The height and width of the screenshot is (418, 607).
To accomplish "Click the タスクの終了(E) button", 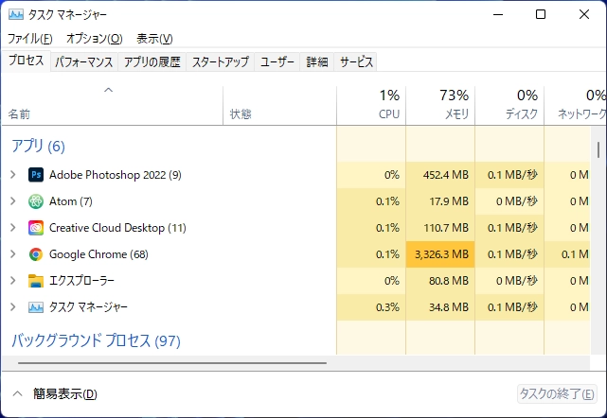I will point(557,394).
